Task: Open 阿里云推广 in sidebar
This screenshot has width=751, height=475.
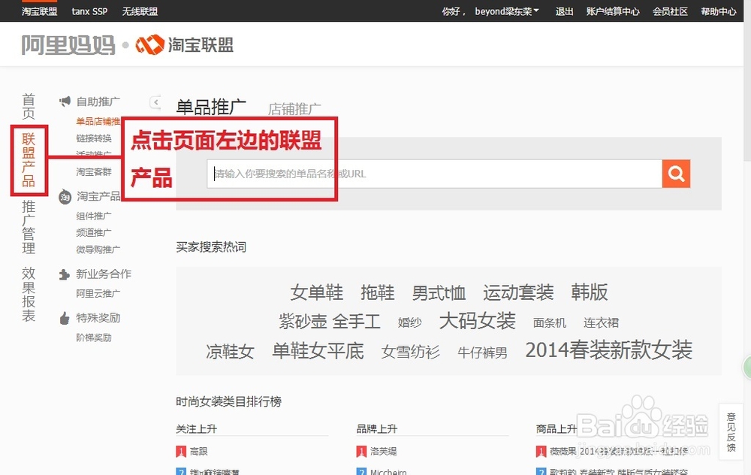Action: pos(98,293)
